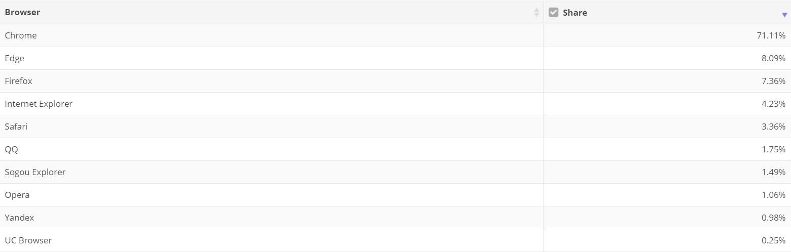The image size is (791, 252).
Task: Select the Chrome row
Action: point(395,35)
